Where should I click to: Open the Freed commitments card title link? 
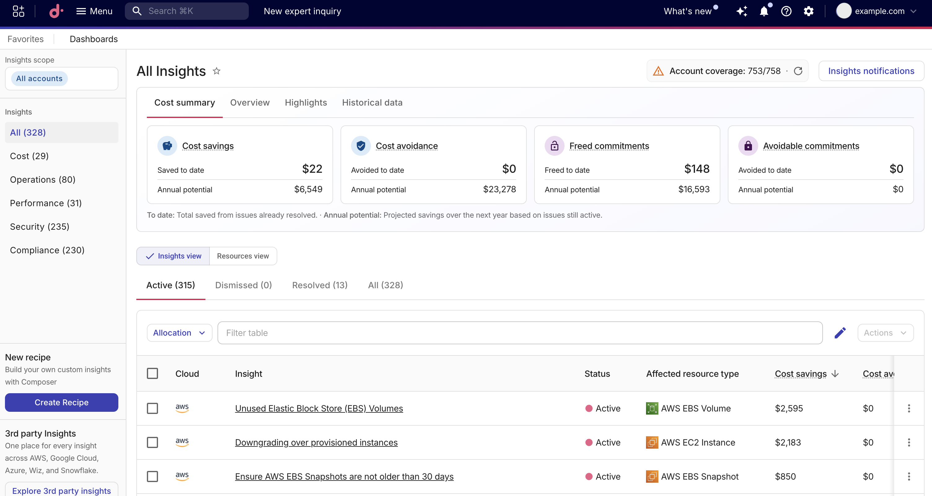[x=609, y=146]
